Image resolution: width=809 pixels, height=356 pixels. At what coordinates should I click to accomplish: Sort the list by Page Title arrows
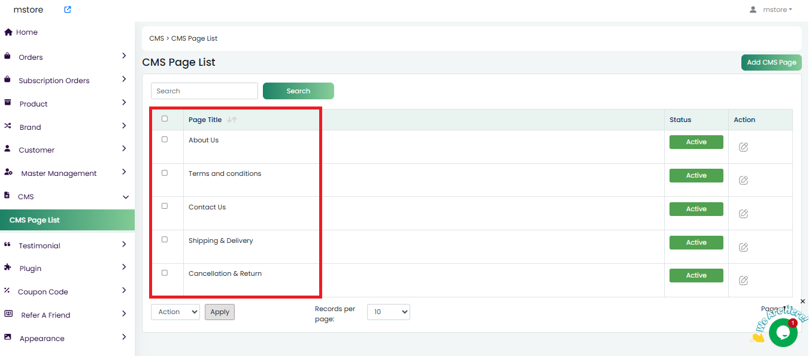click(x=232, y=120)
